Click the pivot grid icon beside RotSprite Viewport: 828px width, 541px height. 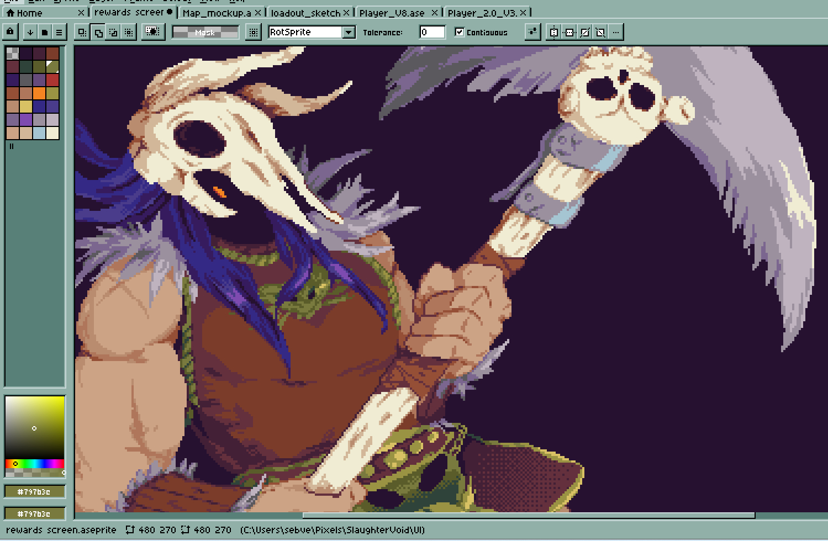(x=253, y=32)
